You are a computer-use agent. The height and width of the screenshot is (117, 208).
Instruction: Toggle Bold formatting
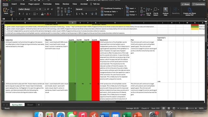[19, 14]
